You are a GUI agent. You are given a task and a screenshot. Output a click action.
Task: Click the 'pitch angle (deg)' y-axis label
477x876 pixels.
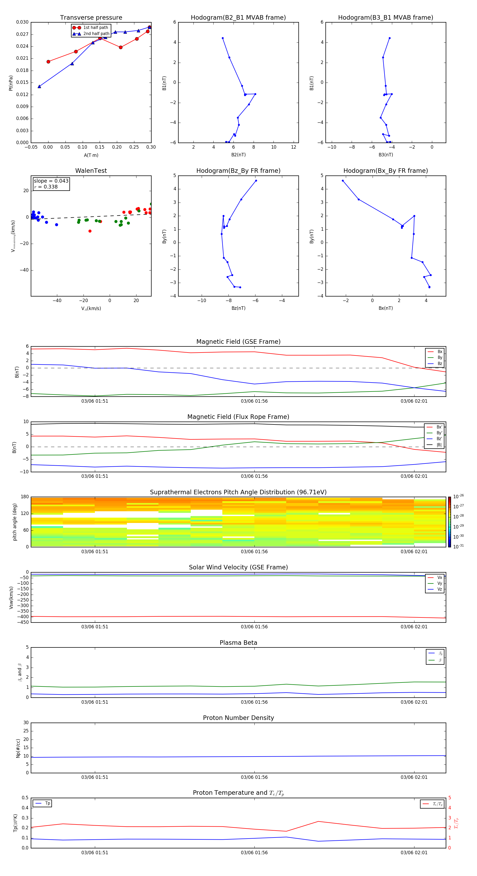(x=15, y=522)
